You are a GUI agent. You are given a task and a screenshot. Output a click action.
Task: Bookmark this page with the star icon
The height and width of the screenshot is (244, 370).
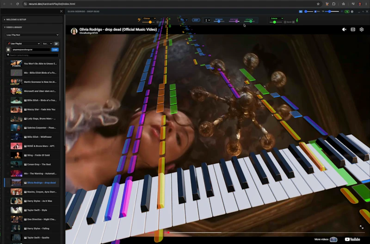tap(318, 4)
